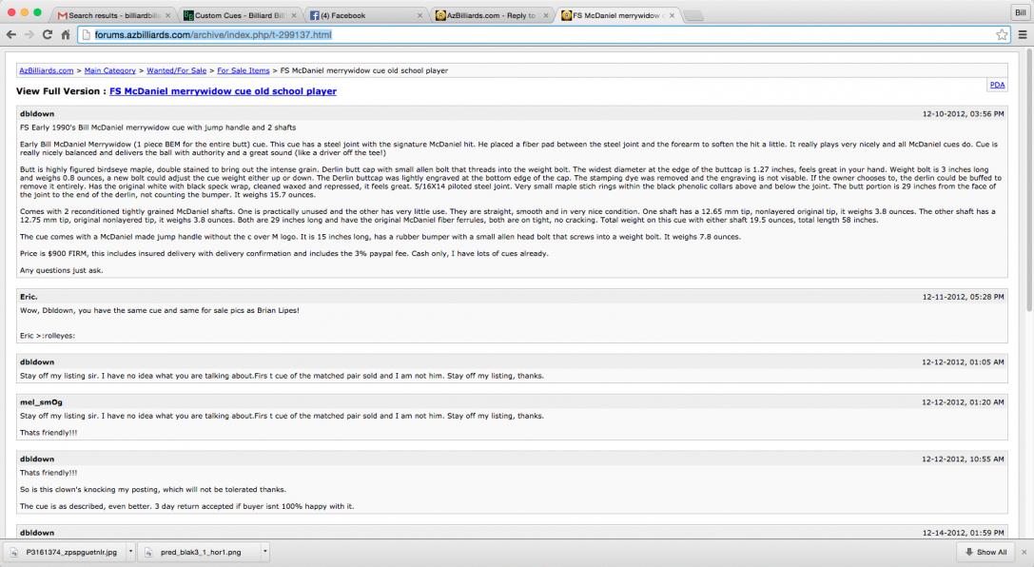1034x567 pixels.
Task: Click the browser back arrow
Action: coord(11,35)
